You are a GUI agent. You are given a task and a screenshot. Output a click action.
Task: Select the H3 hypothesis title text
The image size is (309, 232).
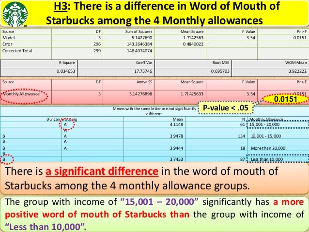pos(163,13)
